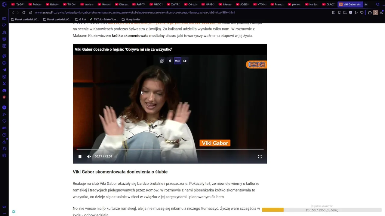The width and height of the screenshot is (385, 216).
Task: Open the sidebar heart bookmarks icon
Action: (x=4, y=121)
